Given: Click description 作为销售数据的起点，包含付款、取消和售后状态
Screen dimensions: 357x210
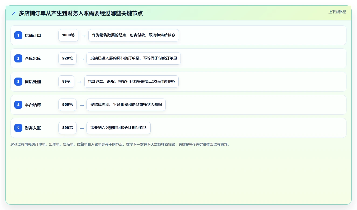Looking at the screenshot, I should pyautogui.click(x=134, y=35).
